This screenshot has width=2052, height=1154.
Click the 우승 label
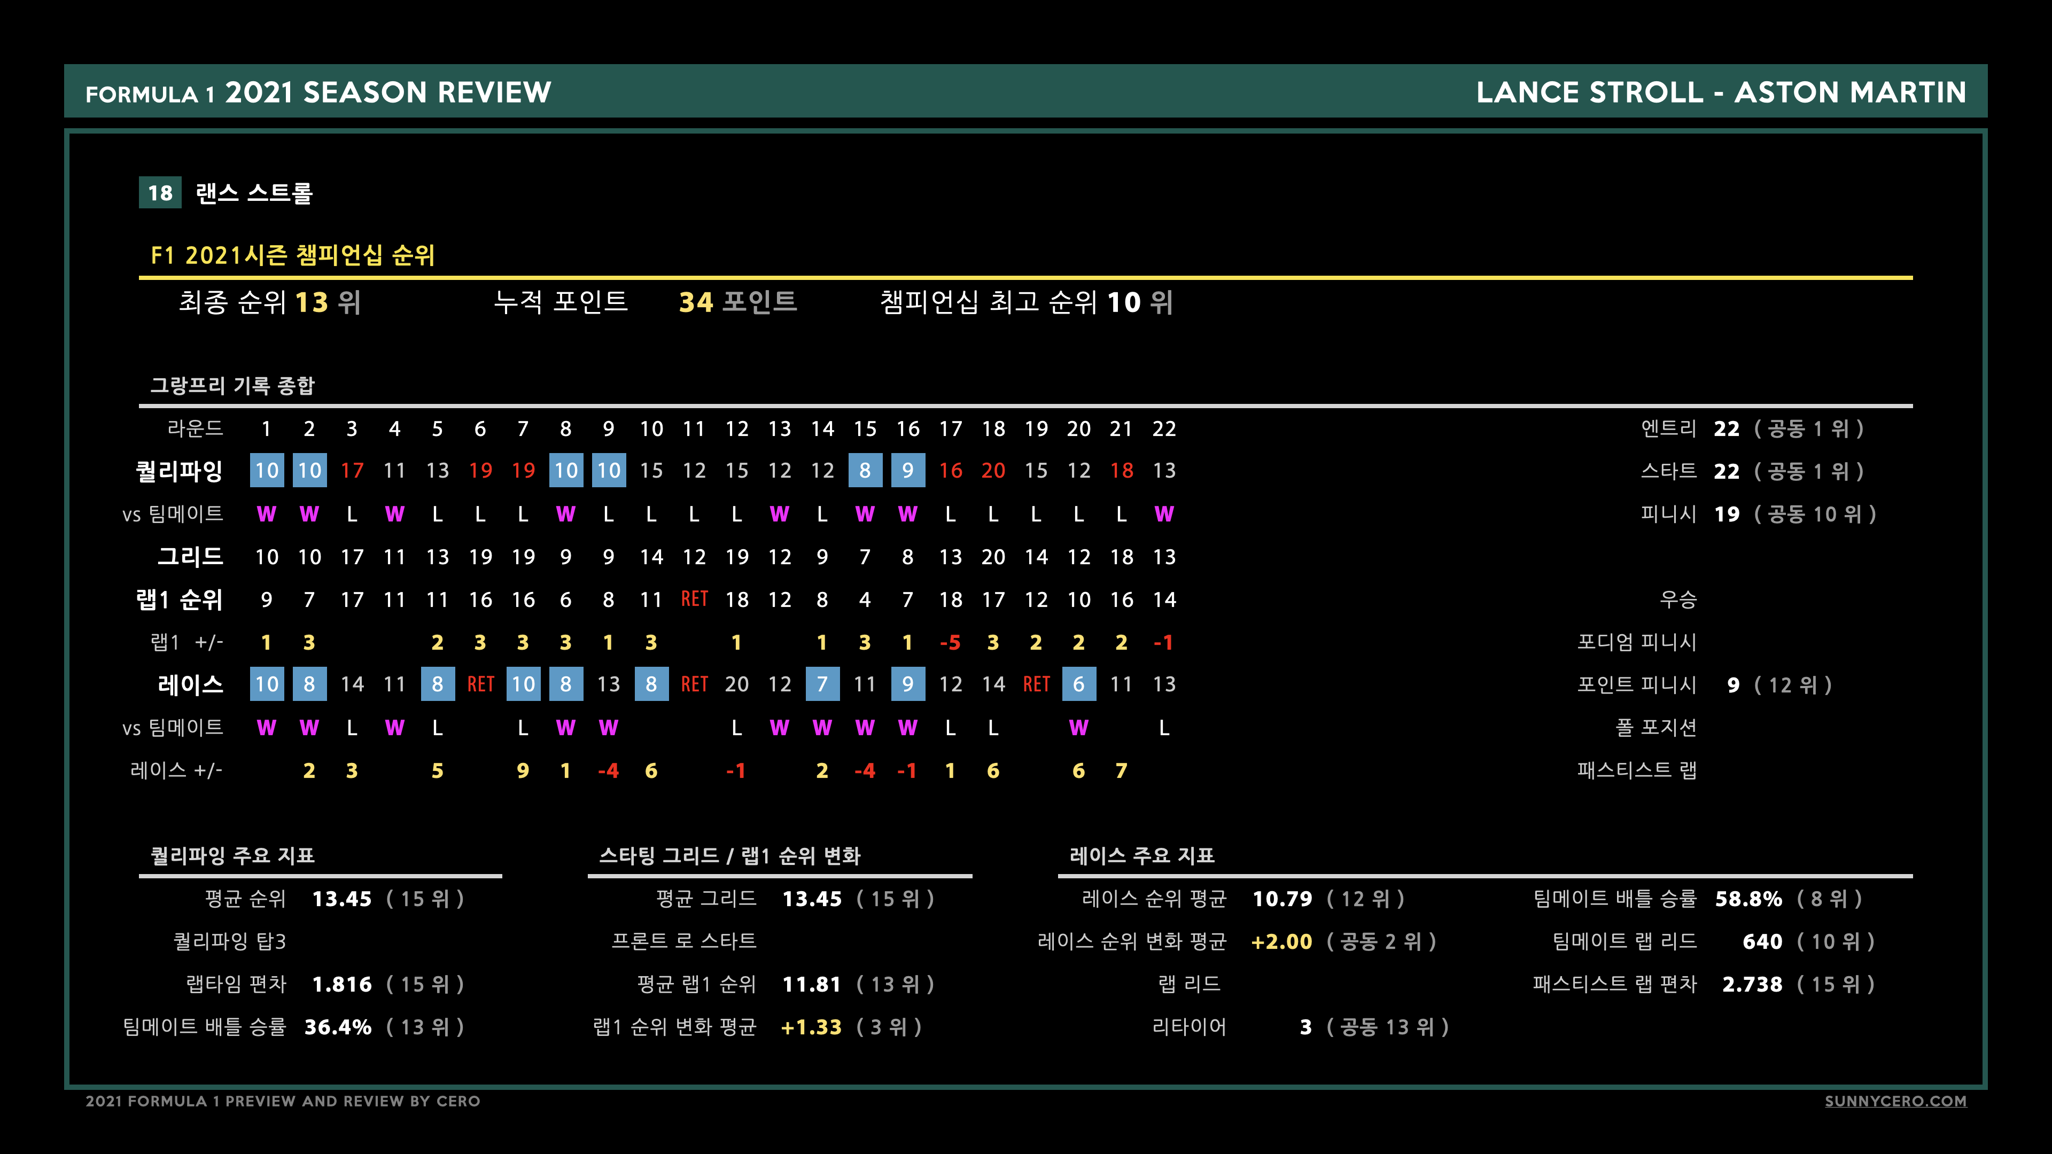[1677, 599]
